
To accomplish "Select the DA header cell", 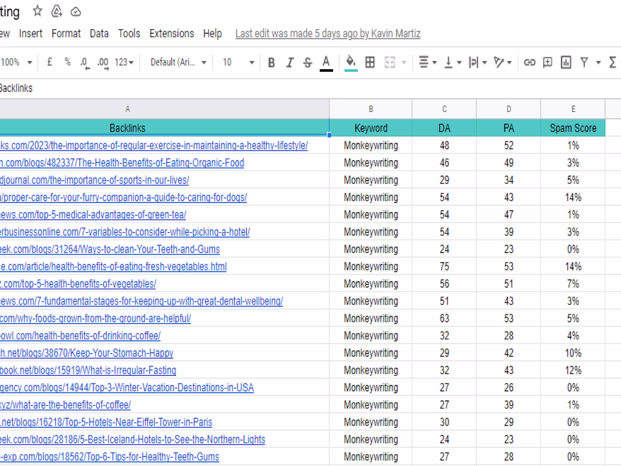I will [x=444, y=128].
